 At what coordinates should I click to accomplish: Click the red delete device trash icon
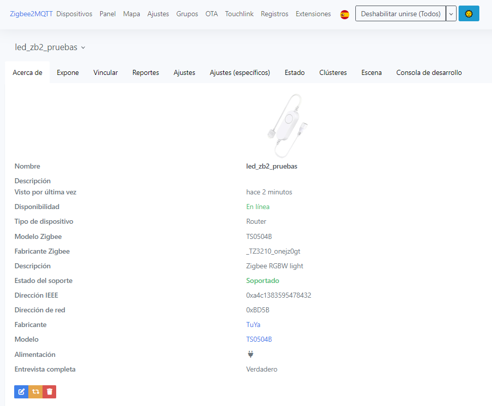click(49, 392)
